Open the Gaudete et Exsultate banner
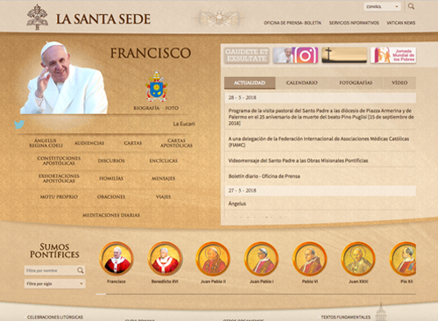This screenshot has width=438, height=321. (x=247, y=55)
